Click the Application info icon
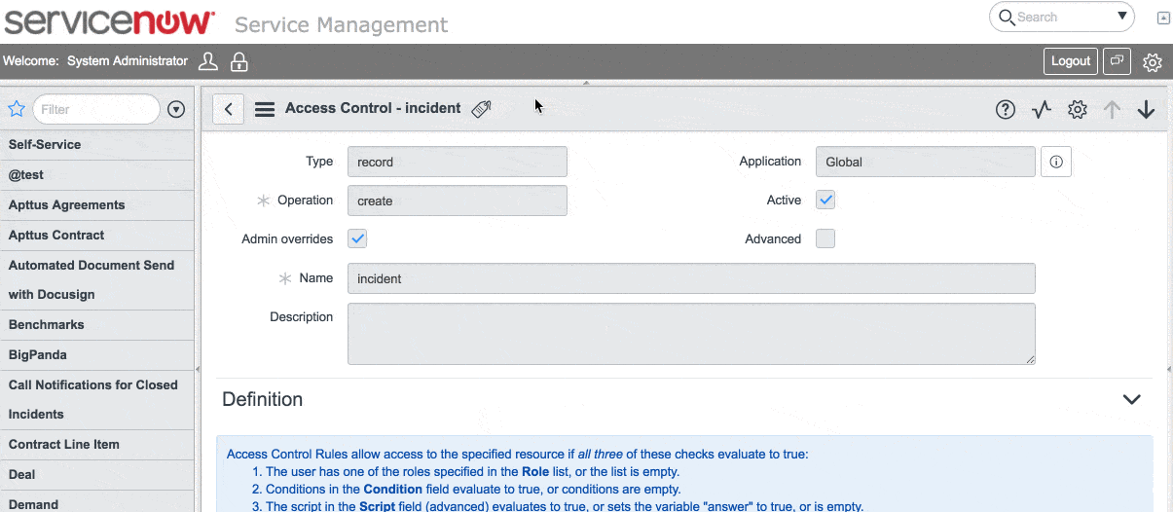Screen dimensions: 1173x512 pos(1056,163)
